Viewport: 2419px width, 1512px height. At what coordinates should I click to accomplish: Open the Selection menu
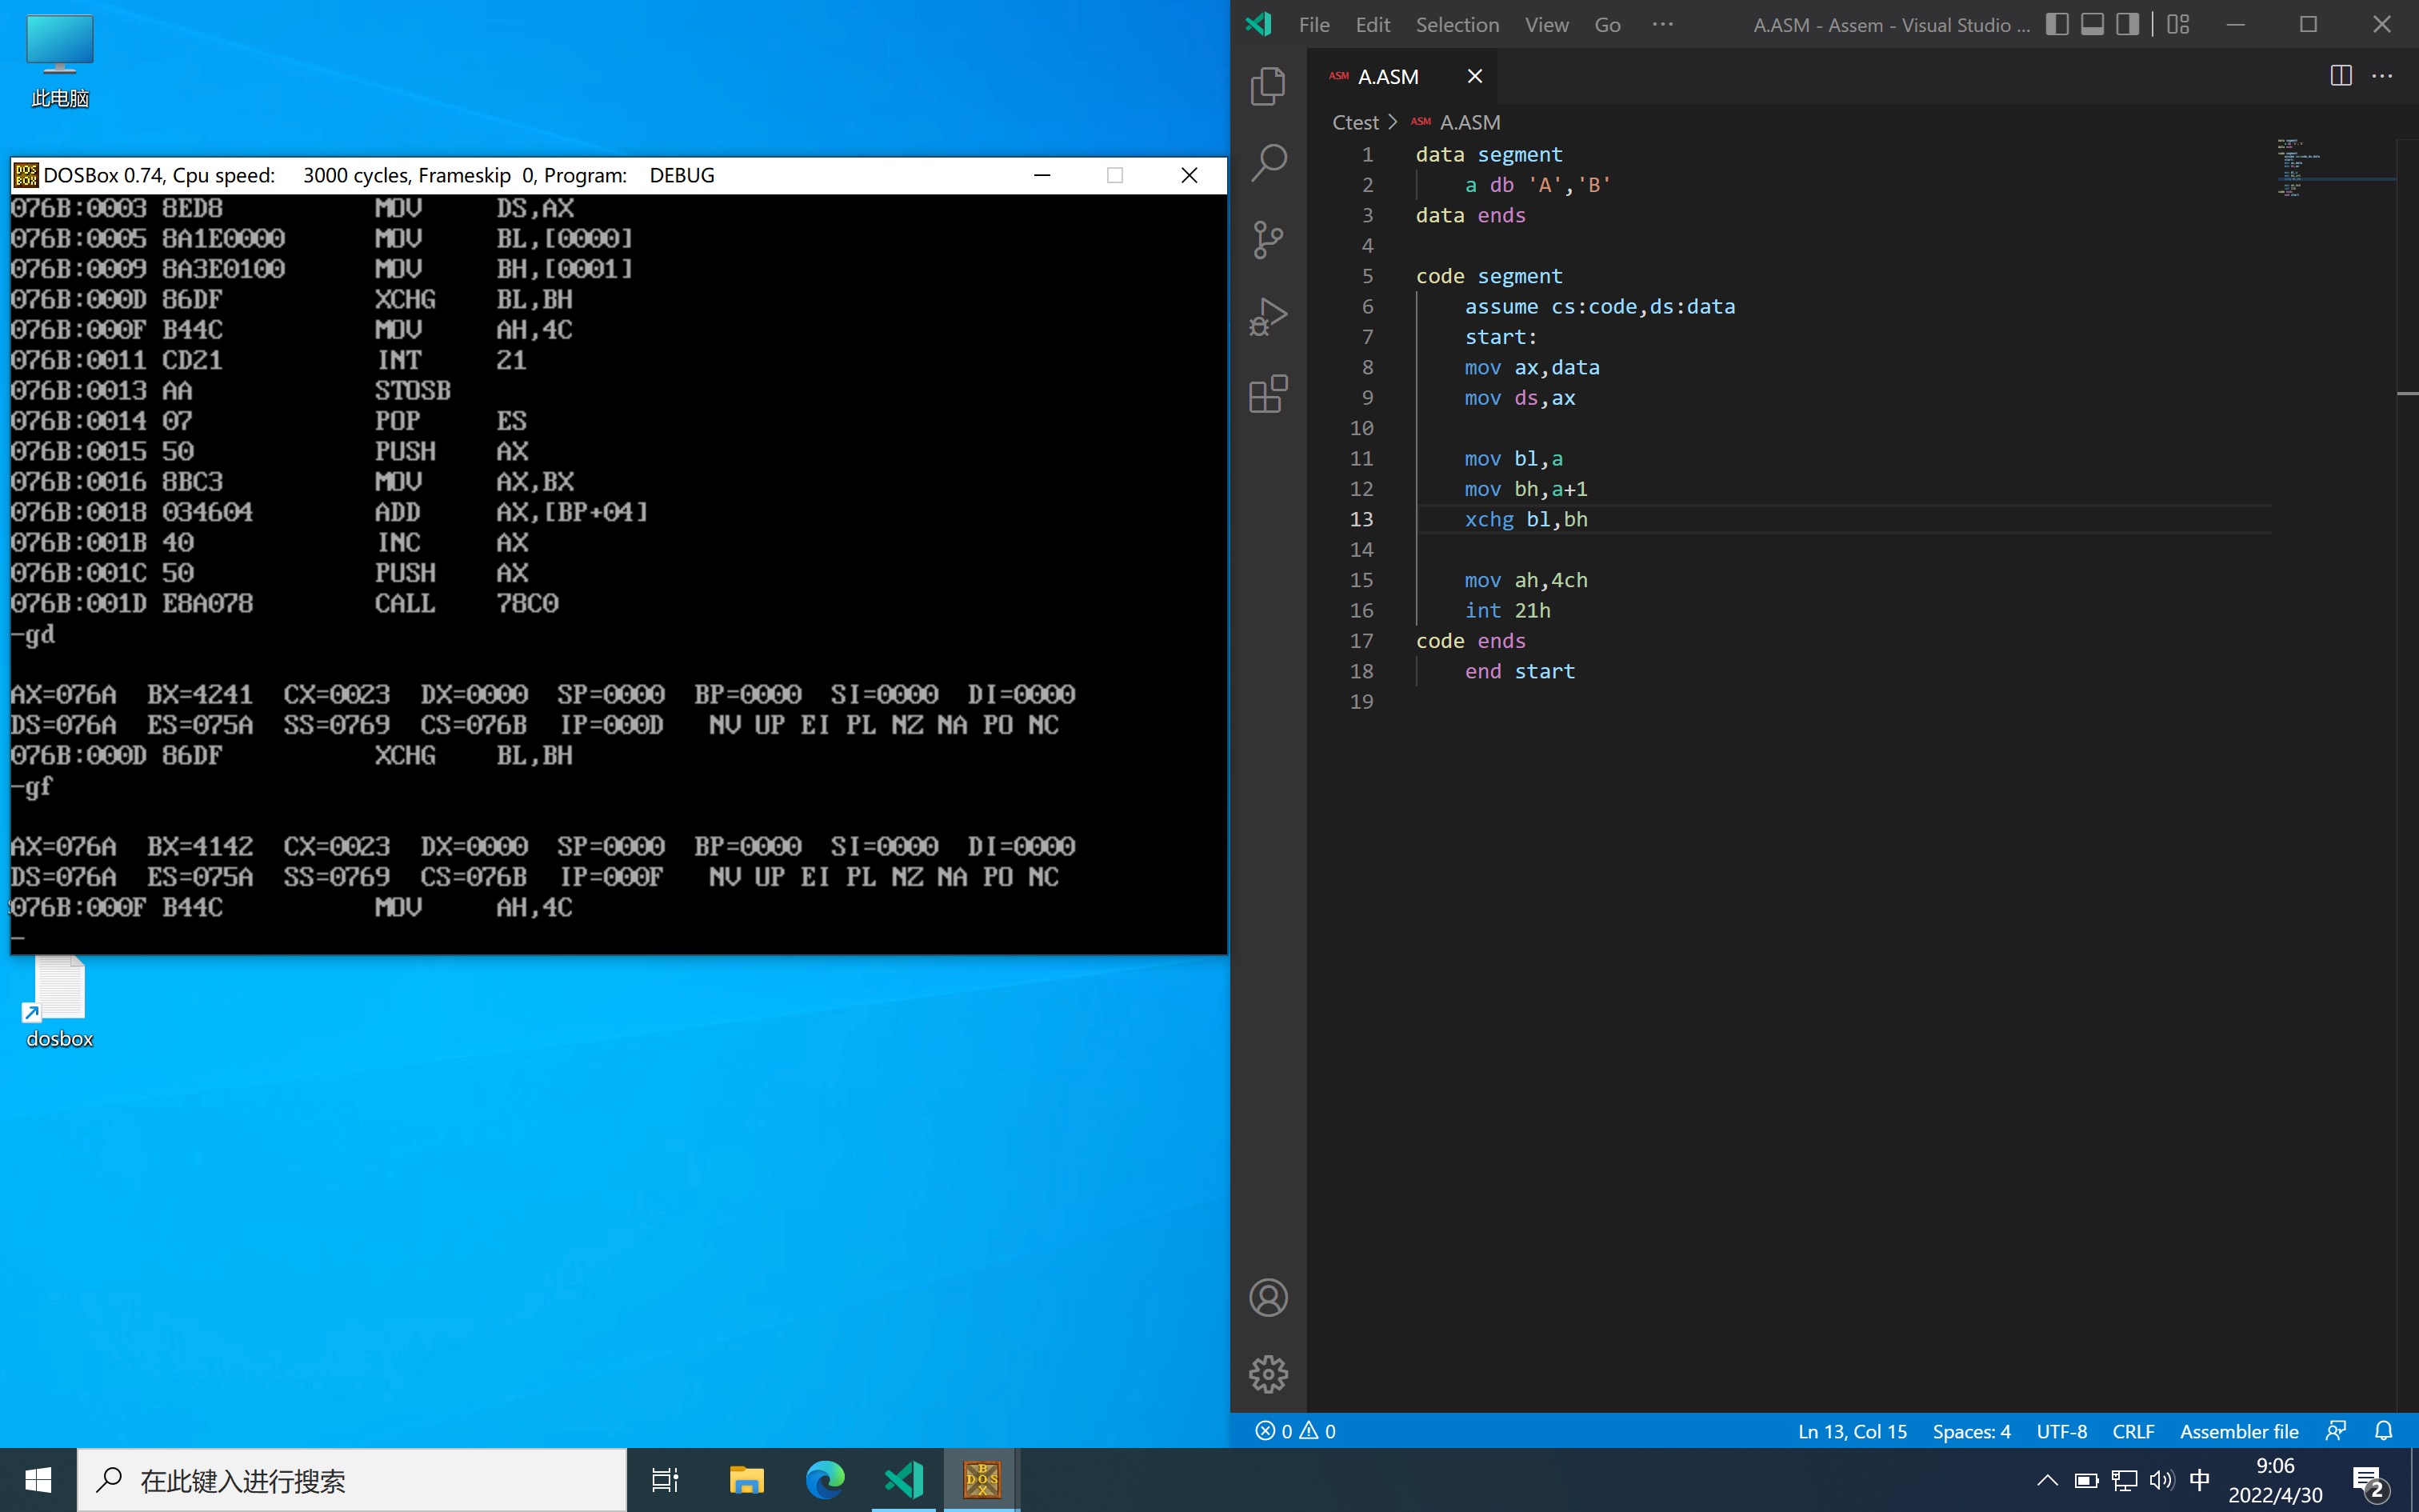tap(1457, 24)
